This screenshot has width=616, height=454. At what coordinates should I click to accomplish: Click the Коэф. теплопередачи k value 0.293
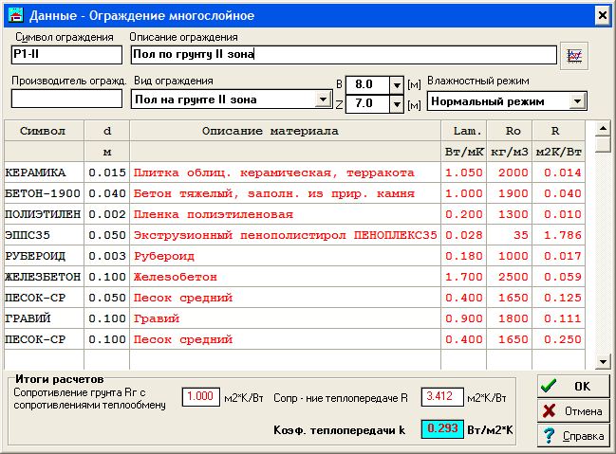pos(442,429)
